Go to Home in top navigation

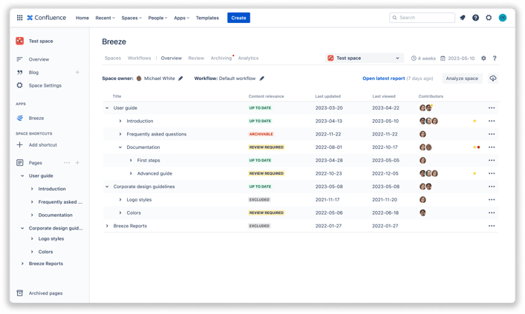[82, 18]
